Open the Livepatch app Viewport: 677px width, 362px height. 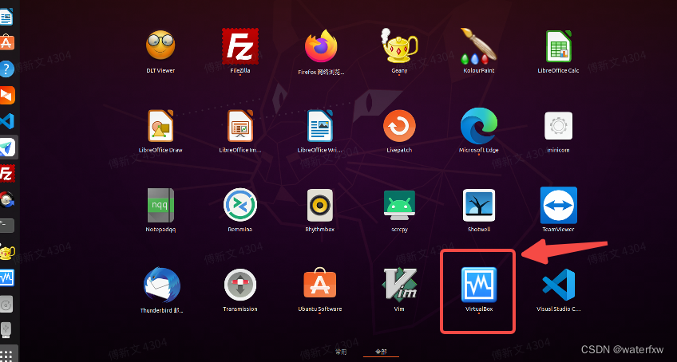click(x=399, y=125)
